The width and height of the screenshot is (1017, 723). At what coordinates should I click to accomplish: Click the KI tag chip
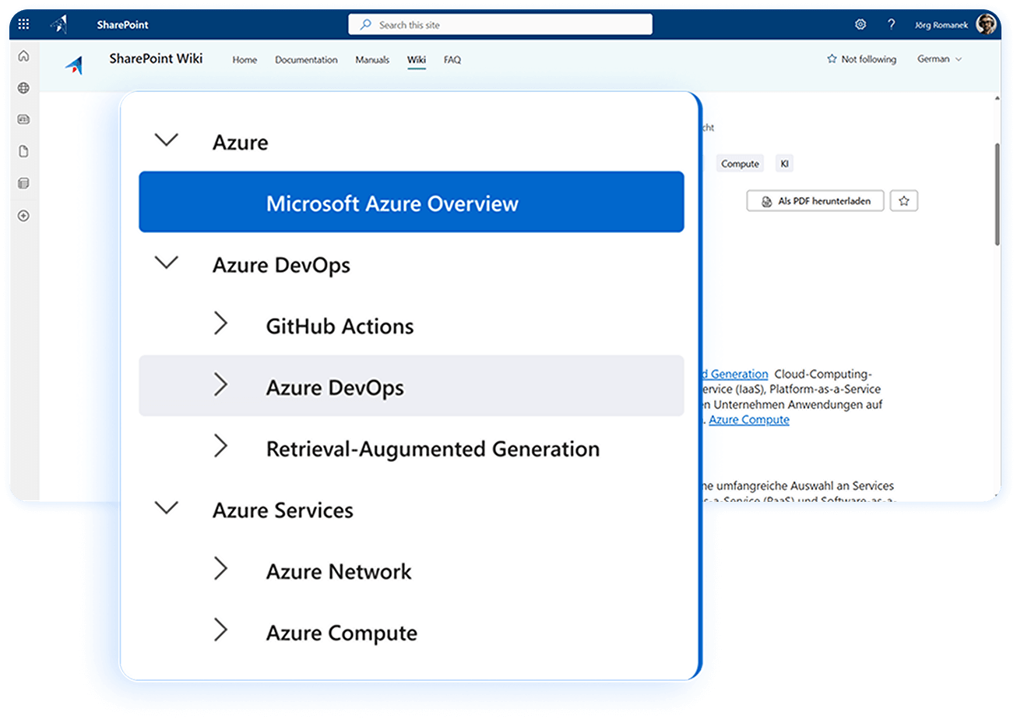click(784, 164)
